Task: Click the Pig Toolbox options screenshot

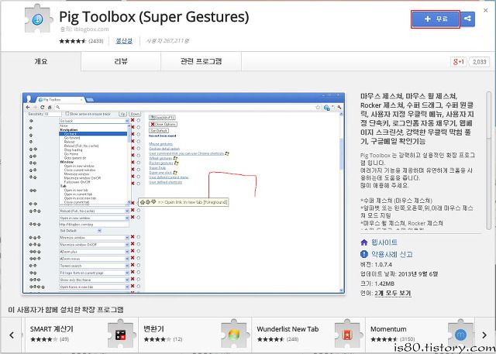Action: (x=184, y=193)
